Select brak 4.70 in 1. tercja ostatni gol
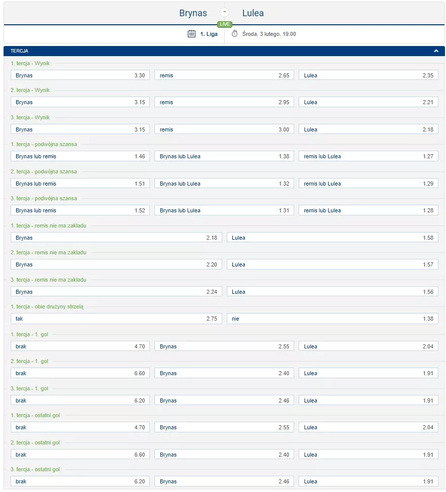 (x=80, y=427)
